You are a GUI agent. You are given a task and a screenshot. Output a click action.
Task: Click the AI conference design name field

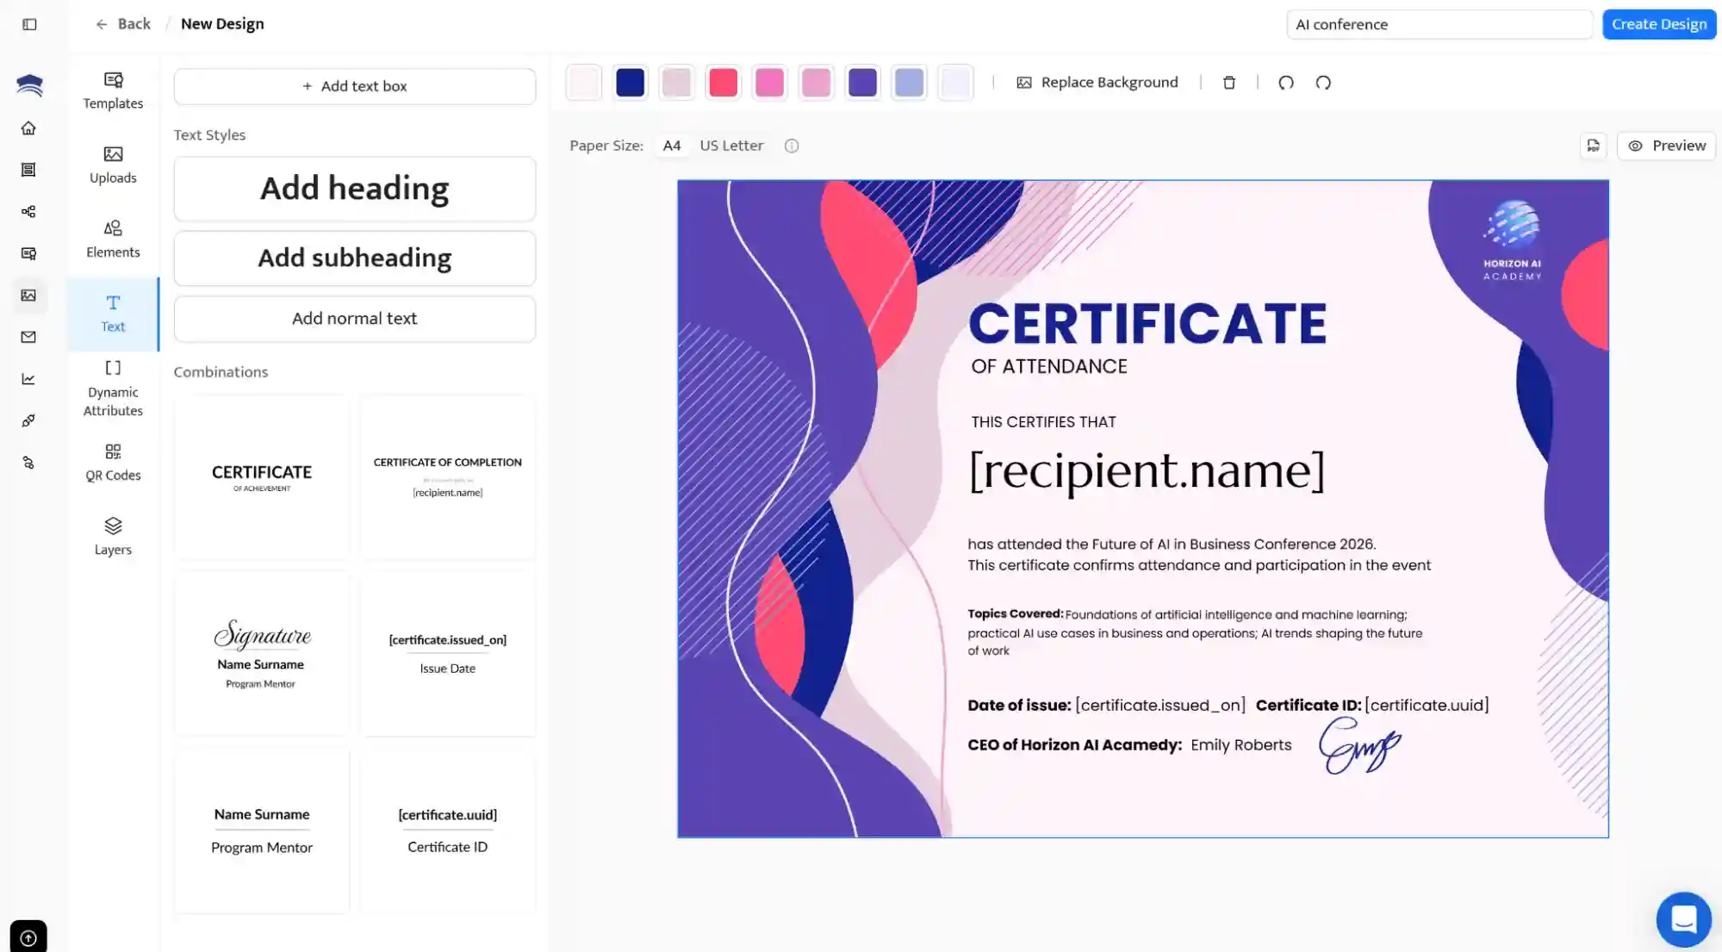1439,24
